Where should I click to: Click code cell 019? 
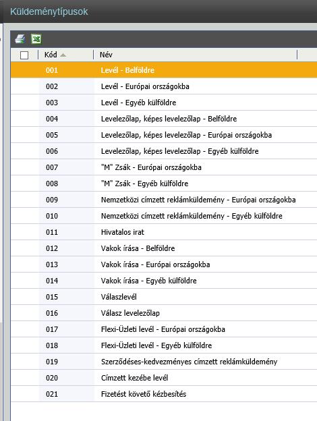[66, 362]
